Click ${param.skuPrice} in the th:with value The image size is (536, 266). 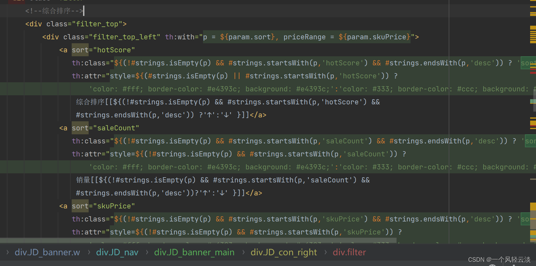tap(375, 37)
